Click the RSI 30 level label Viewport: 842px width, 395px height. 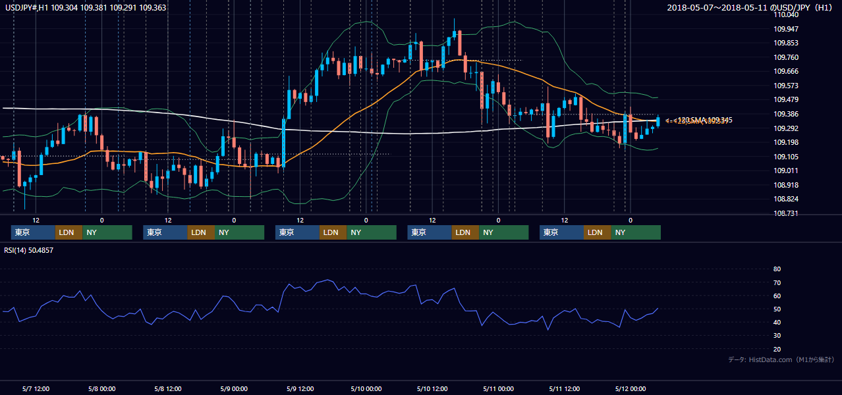click(x=777, y=336)
